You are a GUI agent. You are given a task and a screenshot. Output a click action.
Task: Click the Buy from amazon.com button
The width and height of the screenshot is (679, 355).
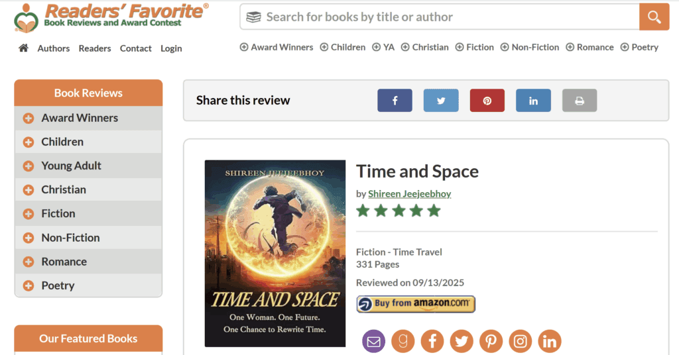tap(416, 304)
